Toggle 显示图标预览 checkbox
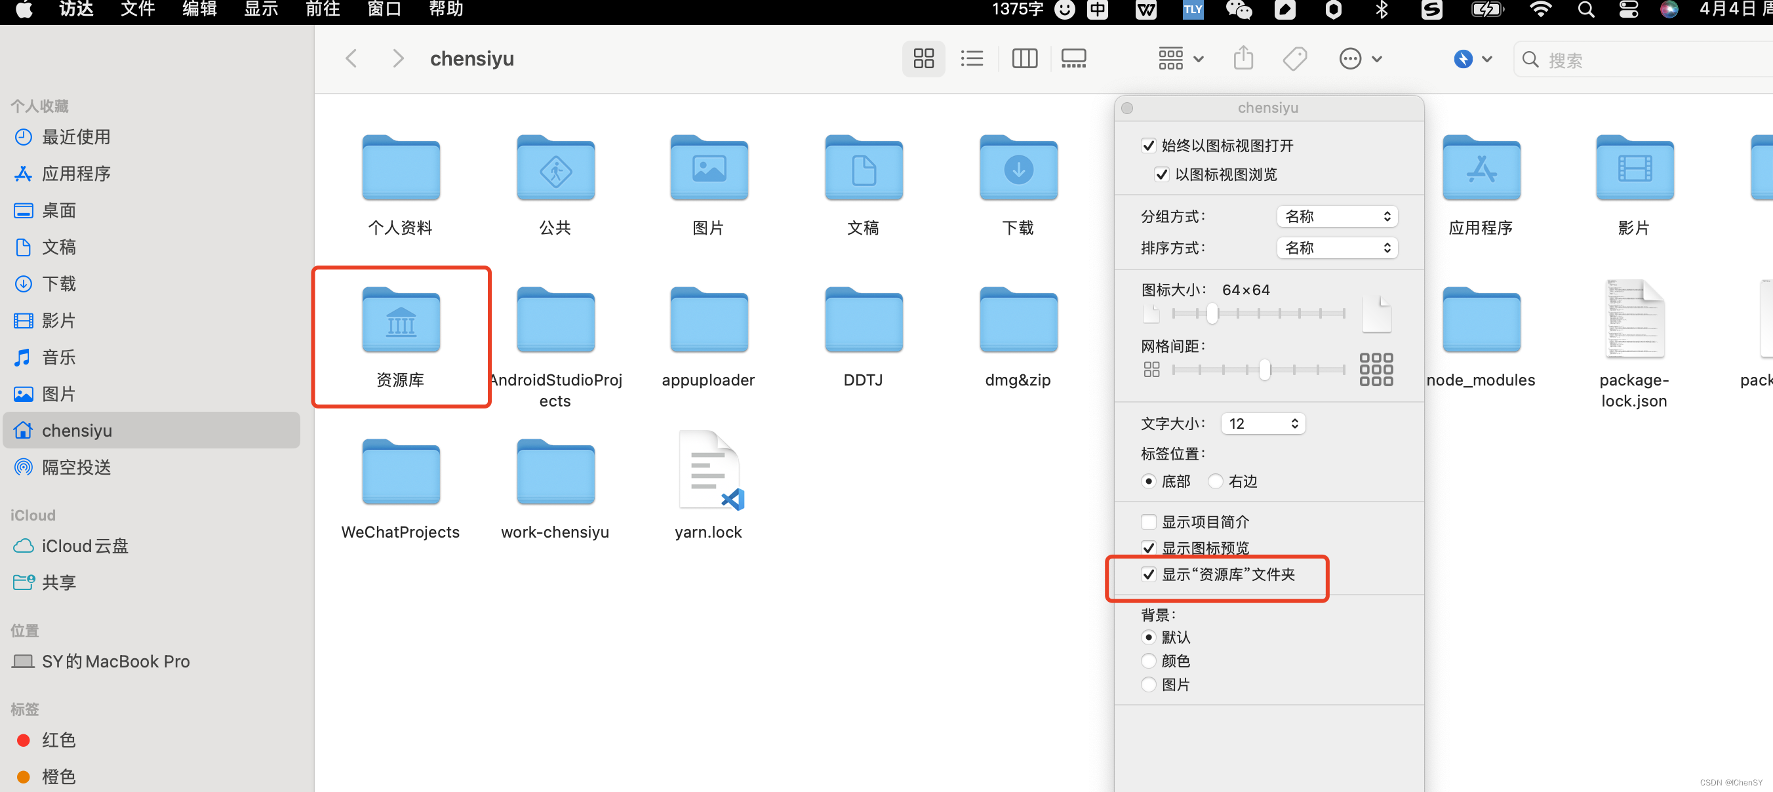Viewport: 1773px width, 792px height. 1148,547
